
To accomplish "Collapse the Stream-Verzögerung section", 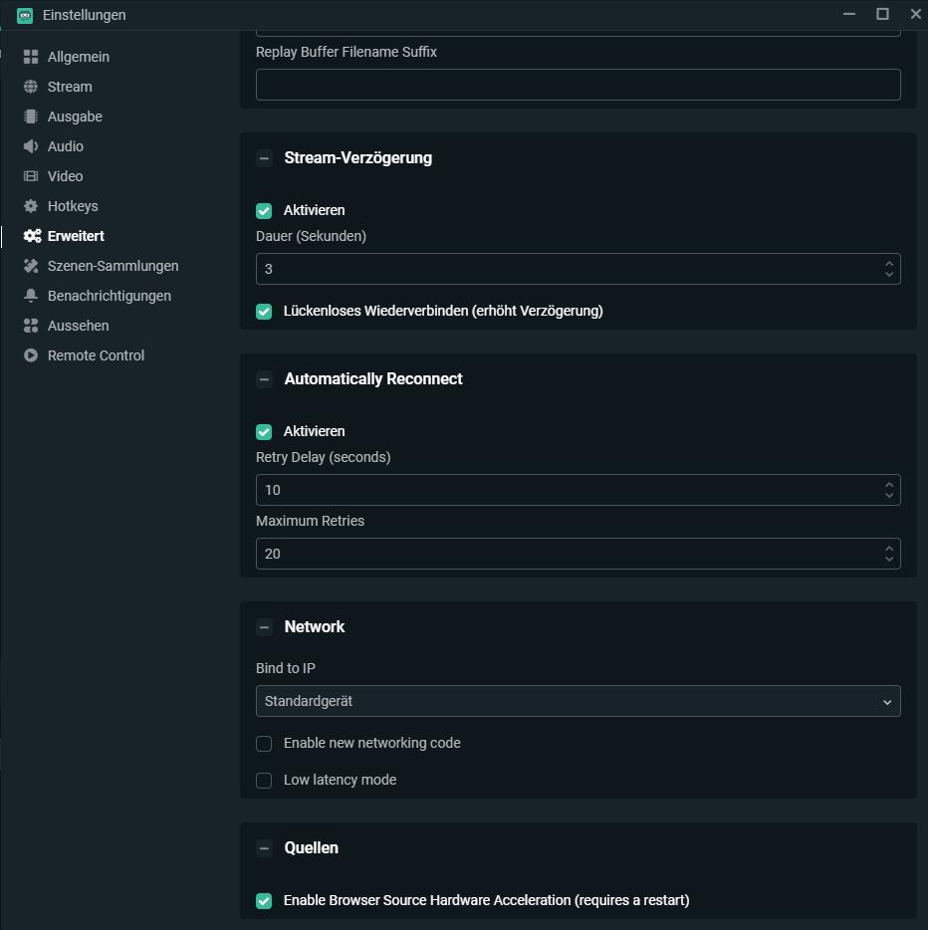I will click(264, 158).
